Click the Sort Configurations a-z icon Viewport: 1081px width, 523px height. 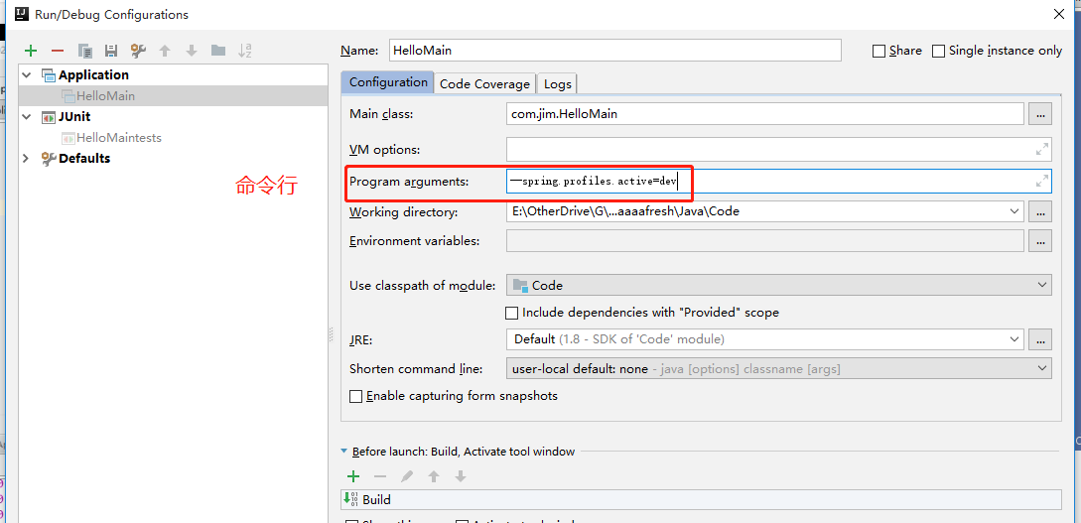(245, 51)
